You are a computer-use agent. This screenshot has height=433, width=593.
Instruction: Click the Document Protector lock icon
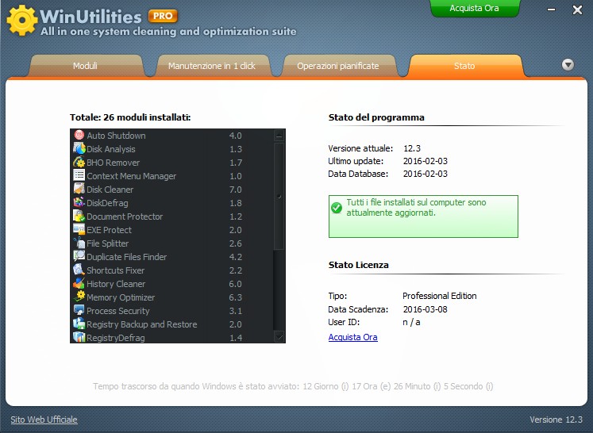point(79,216)
